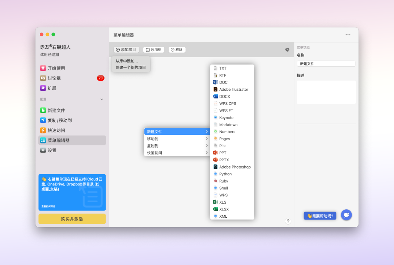Viewport: 394px width, 265px height.
Task: Open the blue chat bubble button
Action: point(346,215)
